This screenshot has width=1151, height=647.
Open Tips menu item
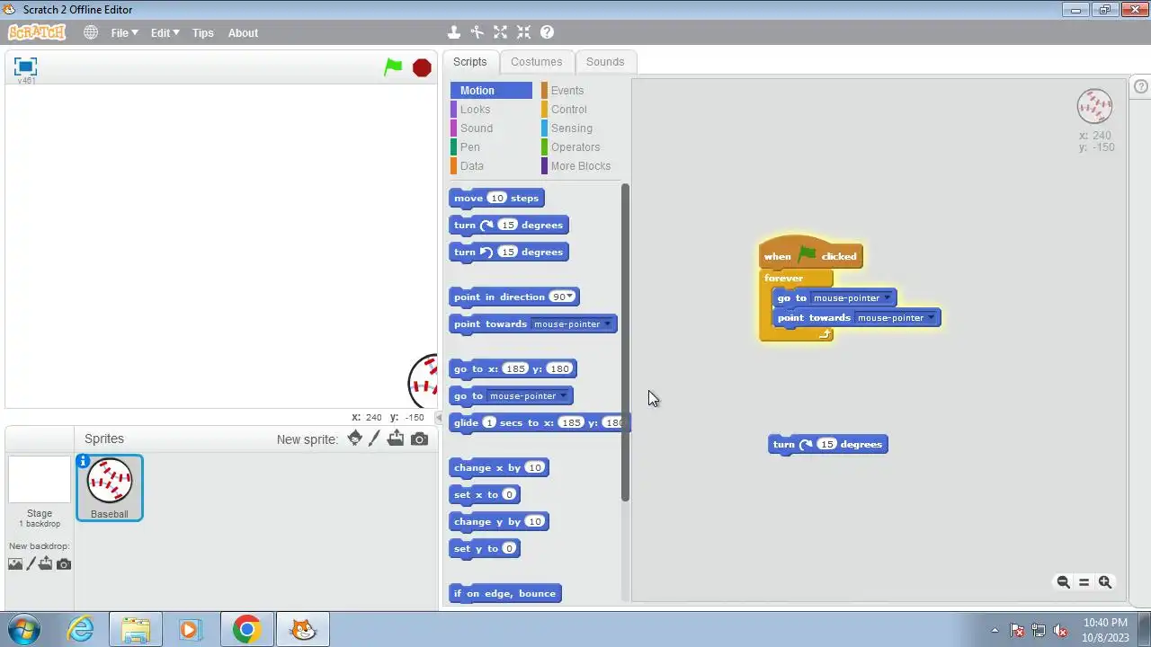[x=203, y=32]
